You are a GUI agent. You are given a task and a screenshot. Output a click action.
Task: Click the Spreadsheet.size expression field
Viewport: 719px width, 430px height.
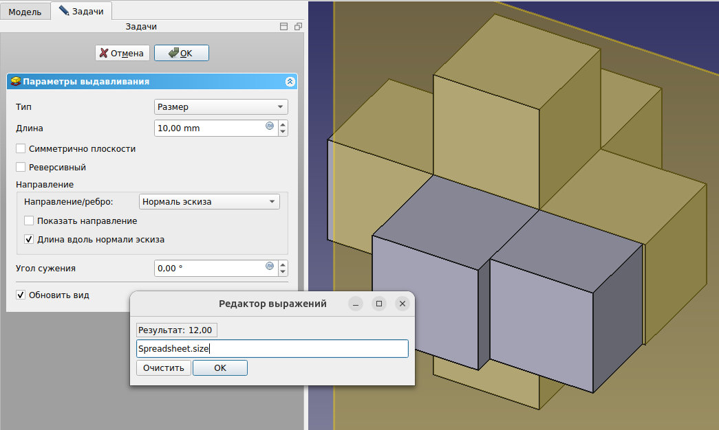pyautogui.click(x=272, y=348)
